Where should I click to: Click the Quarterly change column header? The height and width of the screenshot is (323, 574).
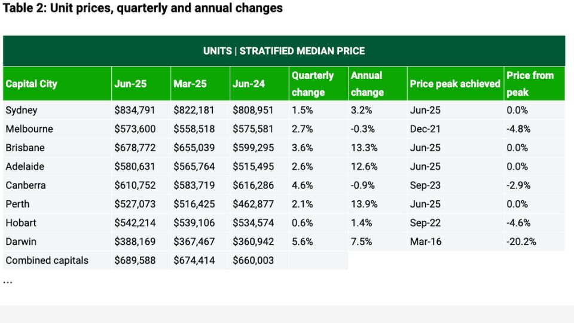coord(313,84)
